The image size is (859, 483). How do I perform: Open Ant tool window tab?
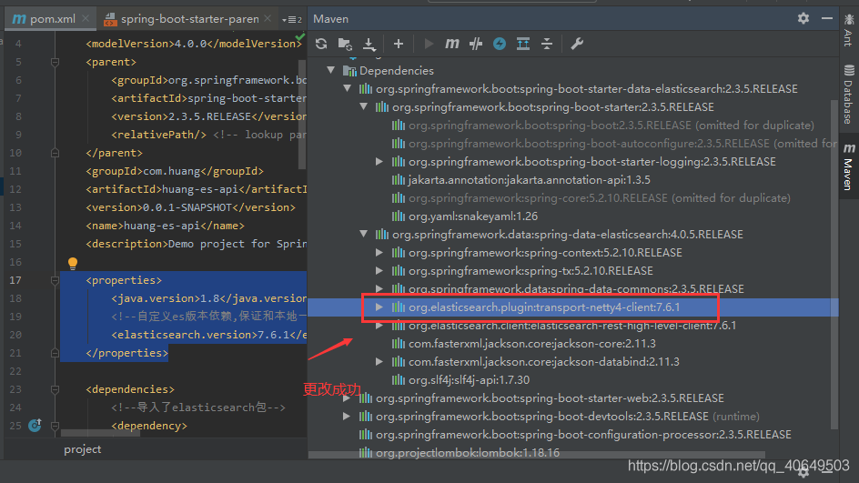849,30
